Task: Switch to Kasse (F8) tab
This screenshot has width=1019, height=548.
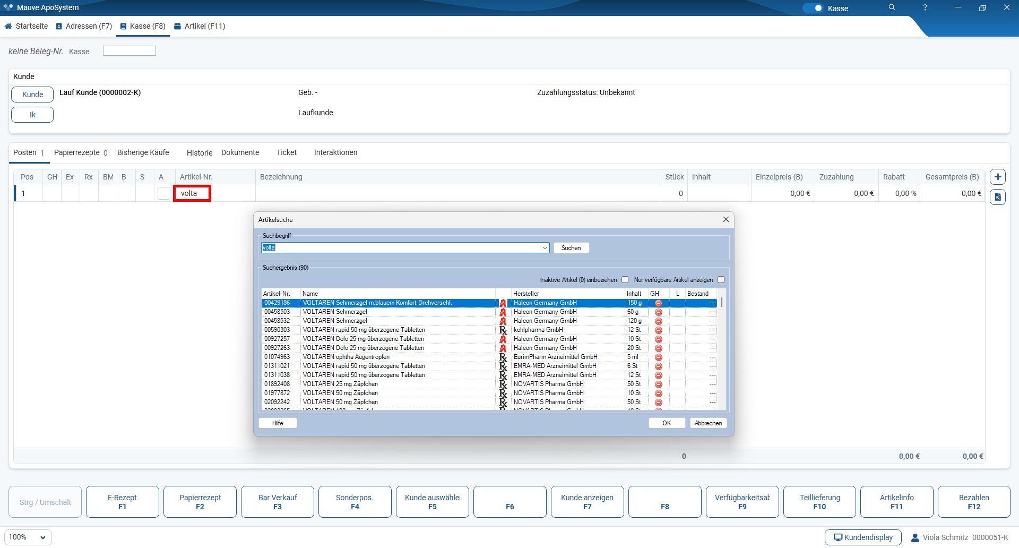Action: click(x=143, y=26)
